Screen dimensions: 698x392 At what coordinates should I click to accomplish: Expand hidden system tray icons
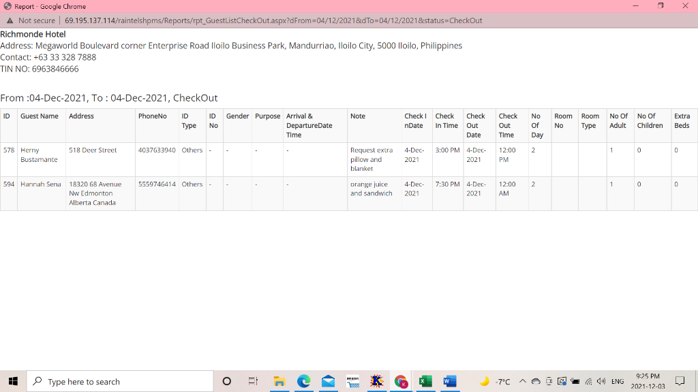pos(522,381)
